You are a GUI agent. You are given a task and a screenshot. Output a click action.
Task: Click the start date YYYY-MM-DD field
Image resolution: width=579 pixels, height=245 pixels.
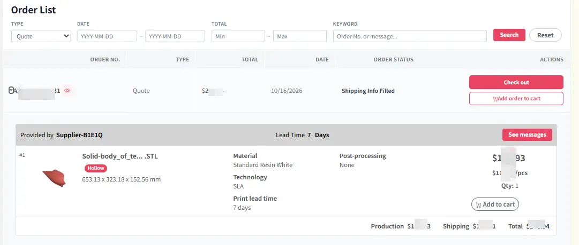click(107, 36)
